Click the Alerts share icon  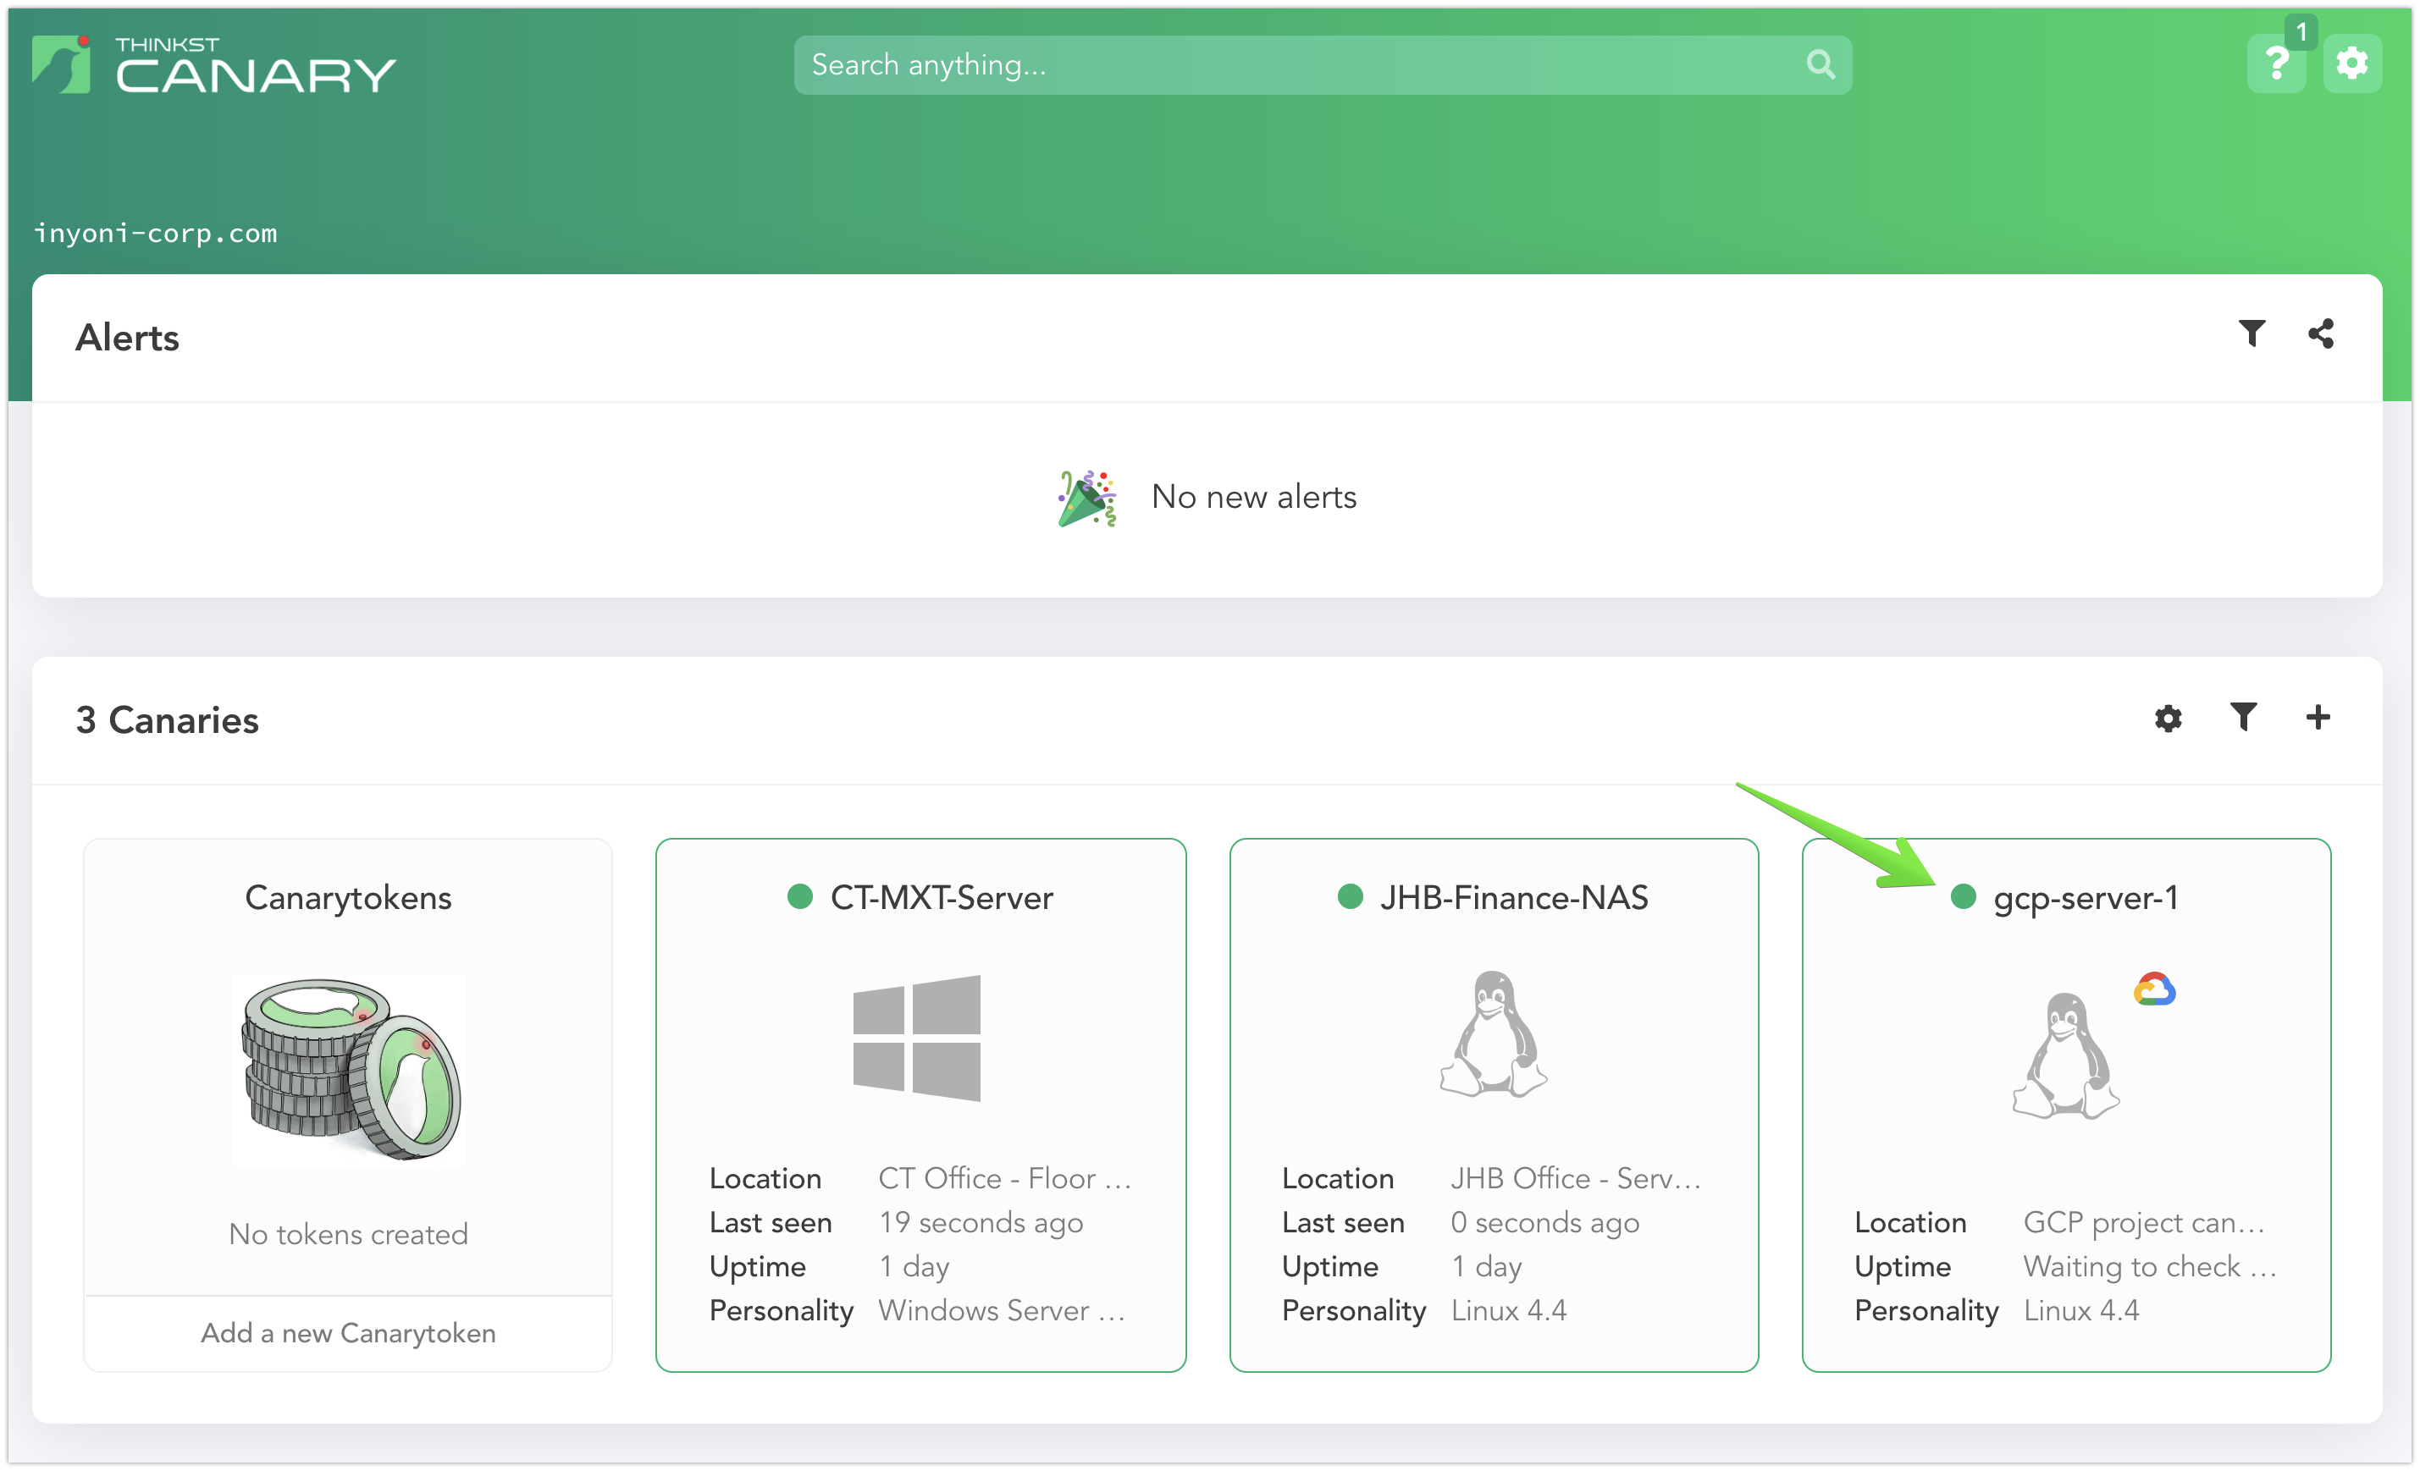point(2320,333)
